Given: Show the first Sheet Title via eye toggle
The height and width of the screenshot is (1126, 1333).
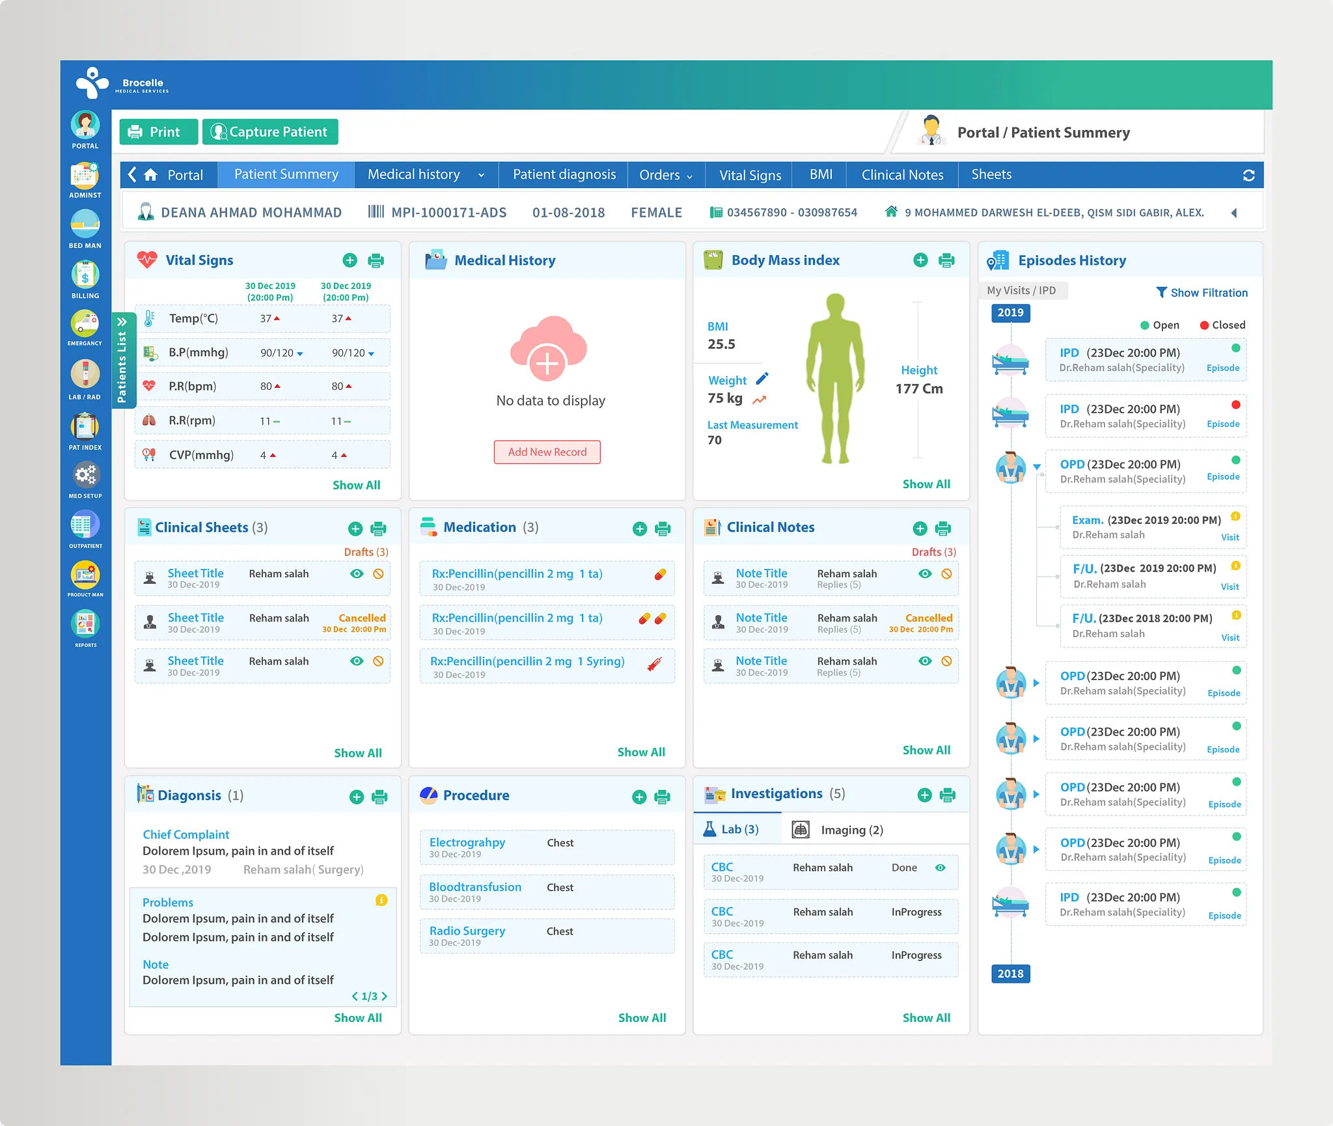Looking at the screenshot, I should (x=356, y=573).
